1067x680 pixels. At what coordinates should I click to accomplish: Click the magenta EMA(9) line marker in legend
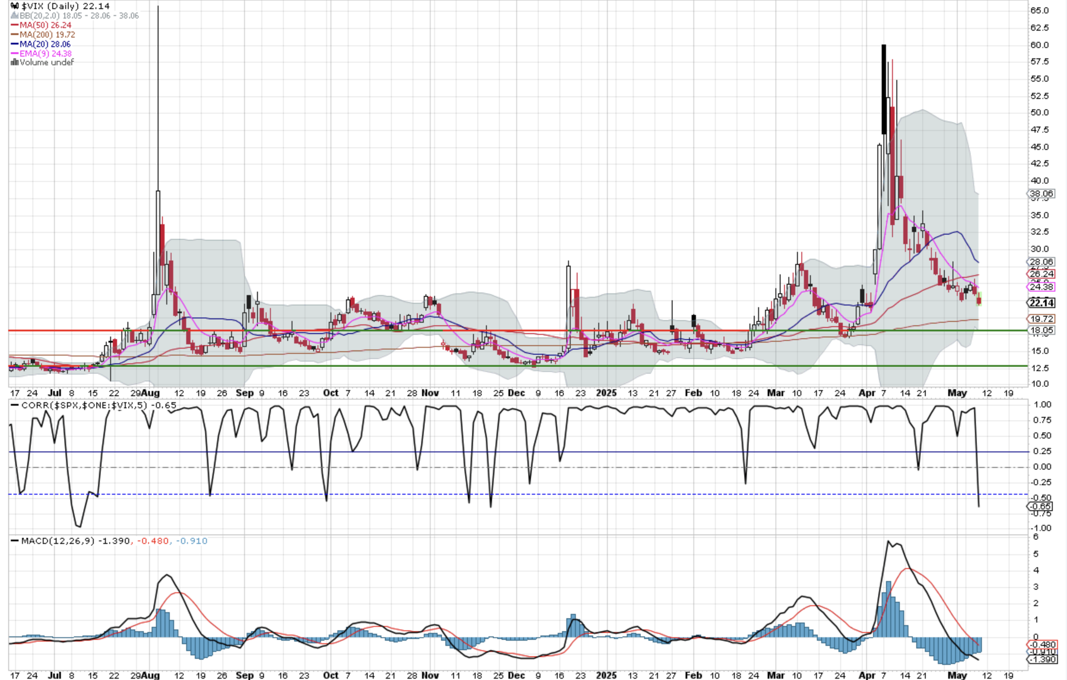click(x=14, y=53)
